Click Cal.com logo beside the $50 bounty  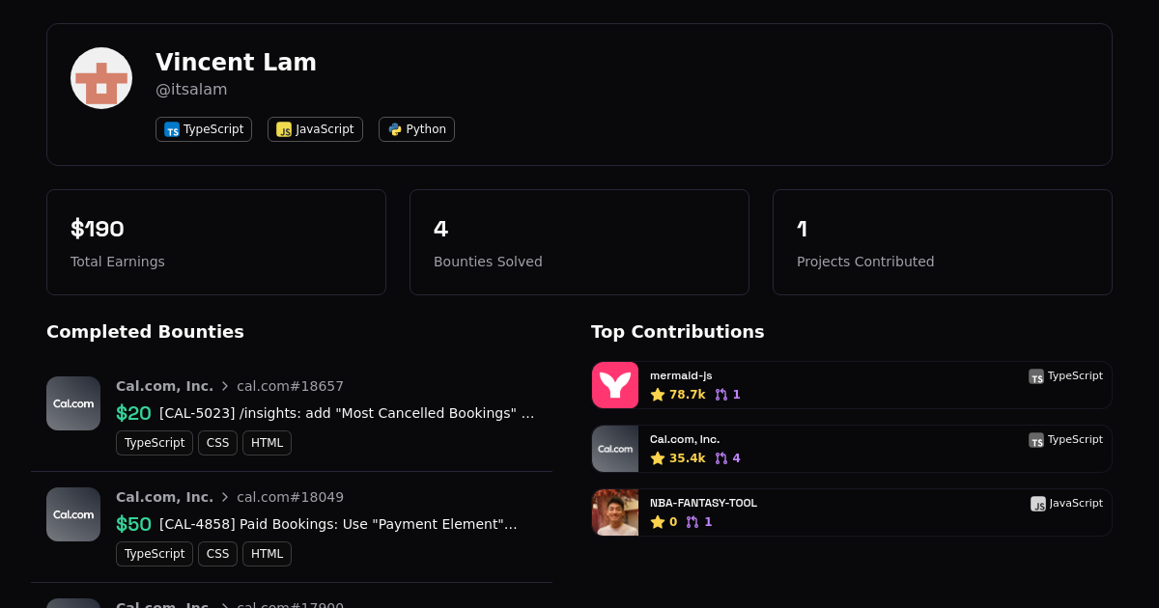[x=73, y=514]
